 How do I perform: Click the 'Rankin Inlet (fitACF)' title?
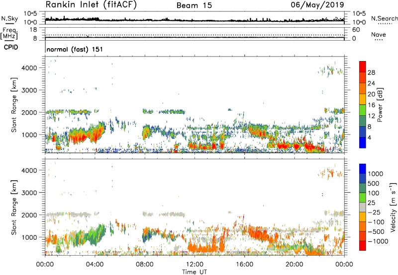coord(91,4)
